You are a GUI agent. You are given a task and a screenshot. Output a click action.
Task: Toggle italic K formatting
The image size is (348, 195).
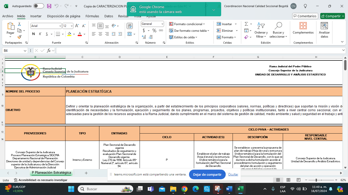tap(40, 34)
